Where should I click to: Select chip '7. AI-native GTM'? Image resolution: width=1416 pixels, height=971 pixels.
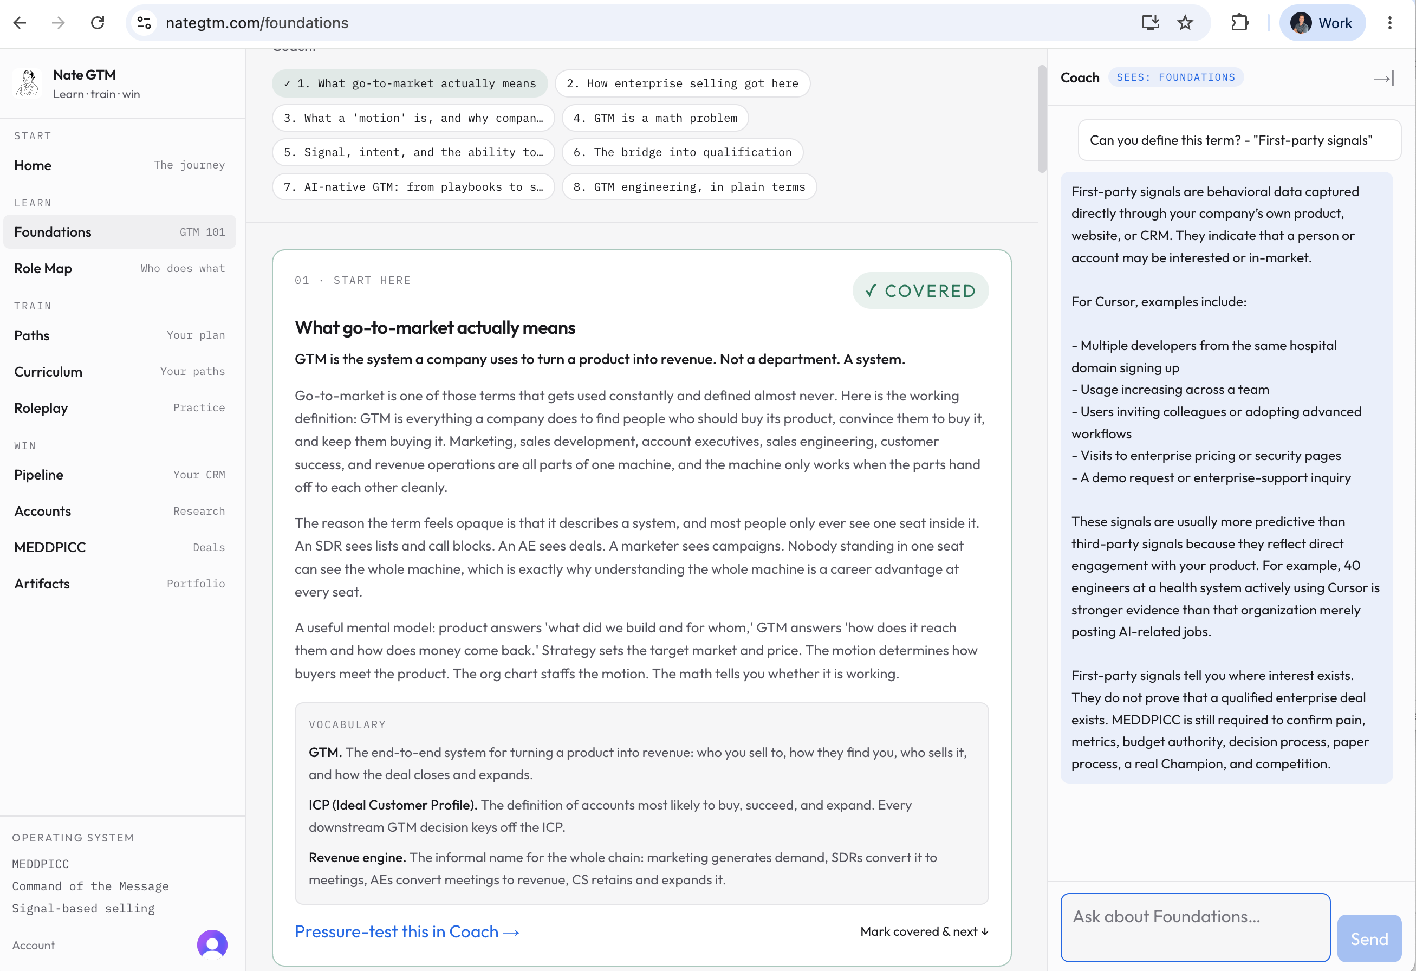pos(413,187)
